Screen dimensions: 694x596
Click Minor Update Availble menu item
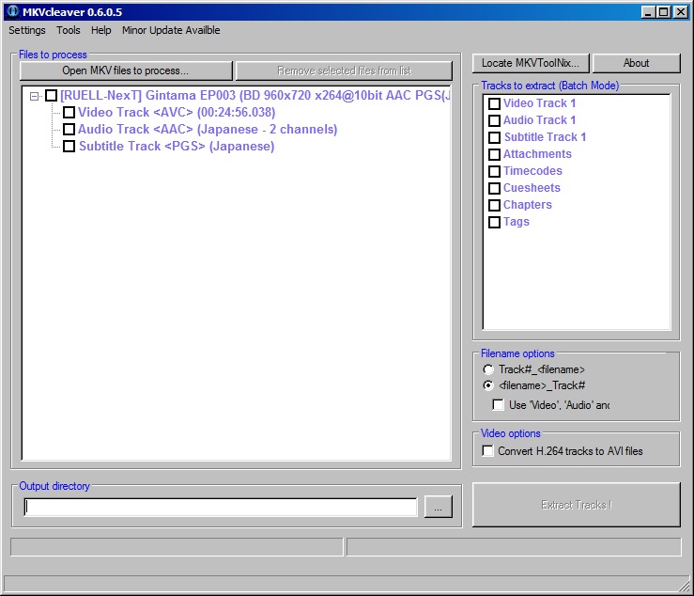coord(171,30)
